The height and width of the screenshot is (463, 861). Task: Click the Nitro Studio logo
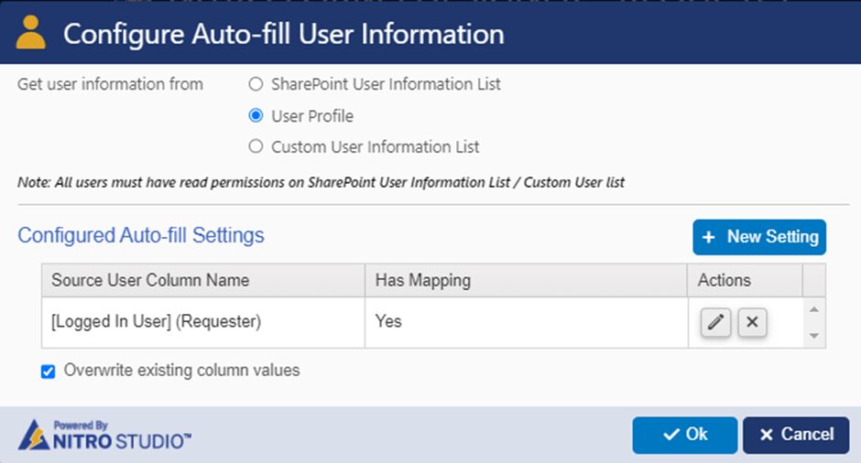point(104,435)
